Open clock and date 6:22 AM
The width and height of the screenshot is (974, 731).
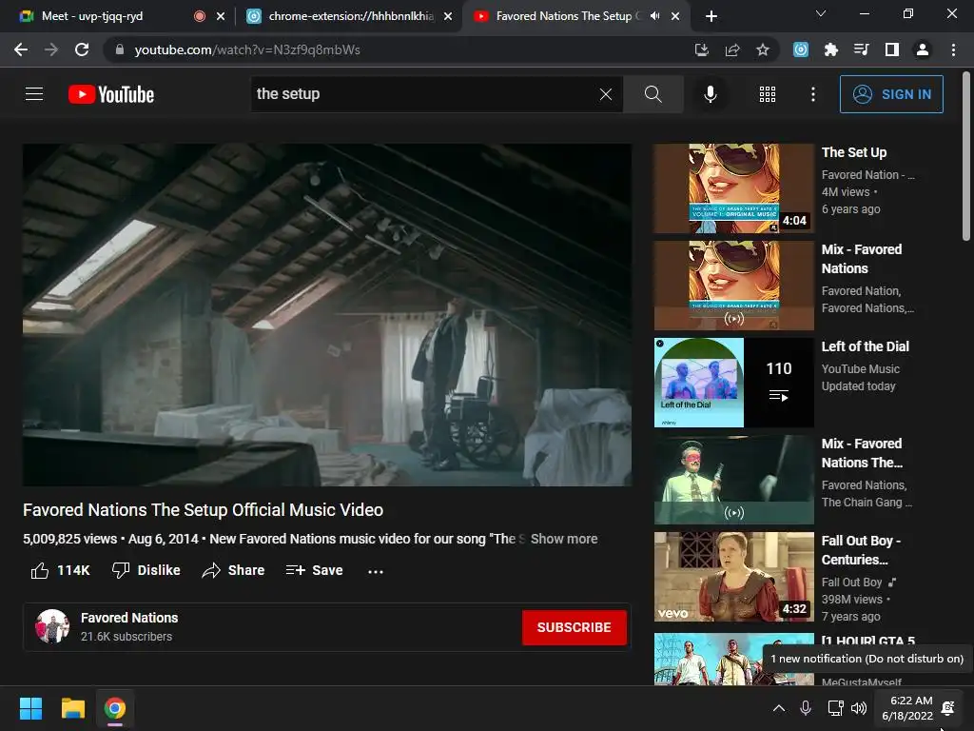[x=906, y=708]
